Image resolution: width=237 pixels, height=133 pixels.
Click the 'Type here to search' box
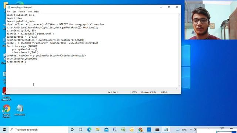click(38, 130)
